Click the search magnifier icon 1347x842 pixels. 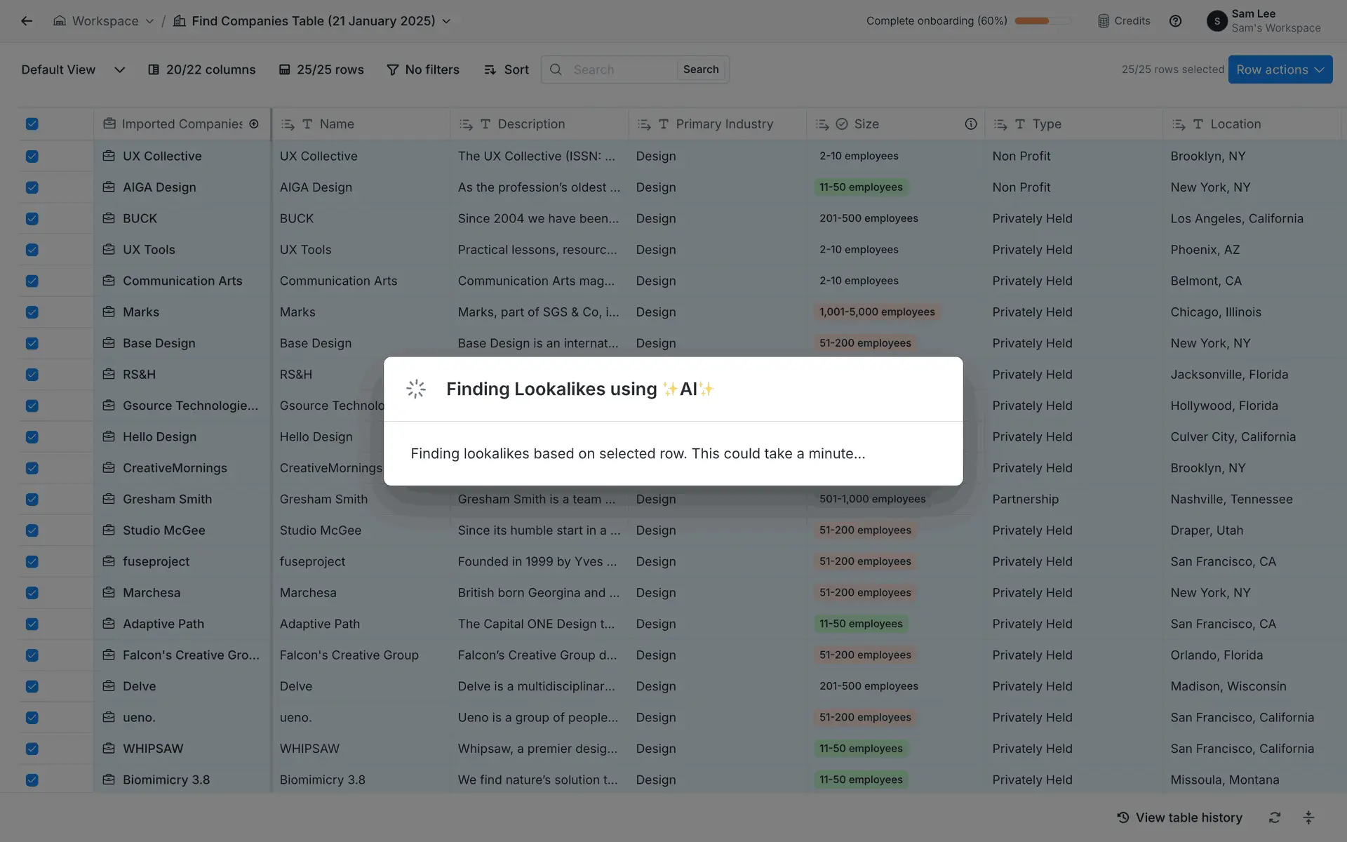pyautogui.click(x=556, y=69)
